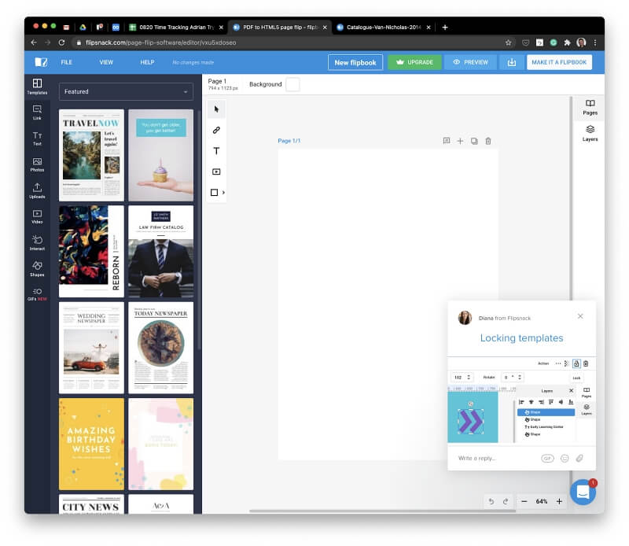Switch to the 0820 Time Tracking tab
Viewport: 629px width, 546px height.
pos(176,28)
